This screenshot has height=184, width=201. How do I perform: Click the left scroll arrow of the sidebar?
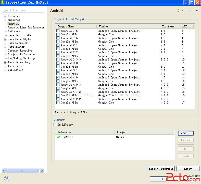tap(4, 170)
